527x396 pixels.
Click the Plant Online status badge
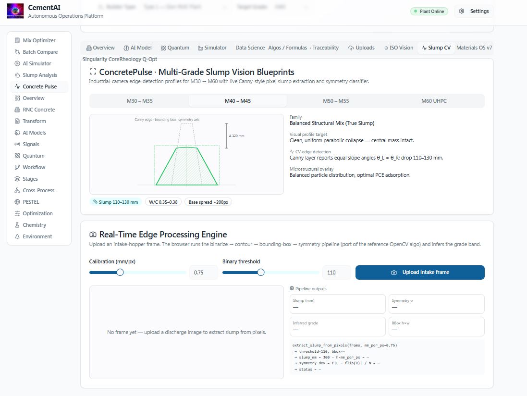tap(429, 11)
